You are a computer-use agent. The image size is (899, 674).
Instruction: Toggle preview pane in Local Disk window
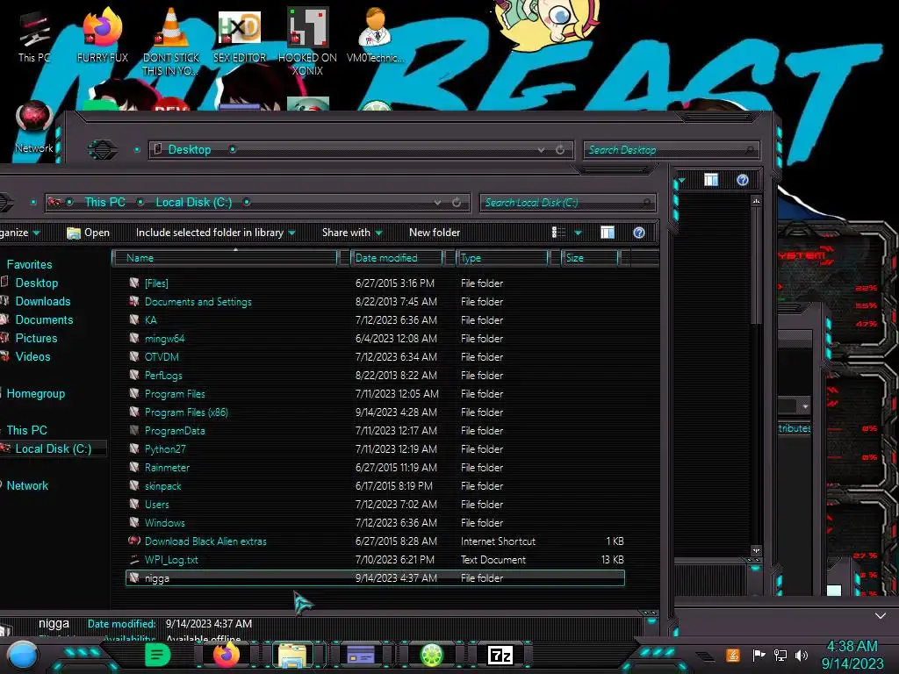(x=608, y=232)
